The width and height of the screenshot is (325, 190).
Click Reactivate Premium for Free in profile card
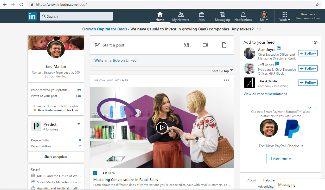(58, 110)
